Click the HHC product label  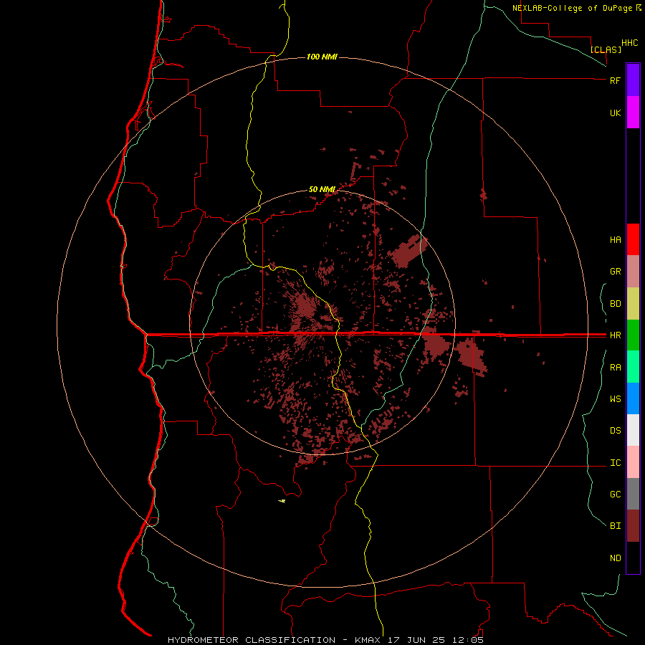point(629,43)
